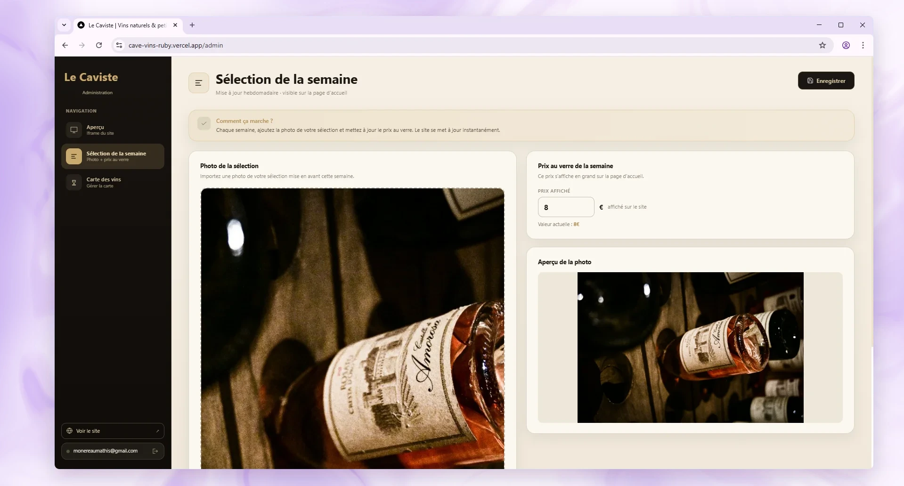Image resolution: width=904 pixels, height=486 pixels.
Task: Reload the page with the refresh icon
Action: (x=99, y=45)
